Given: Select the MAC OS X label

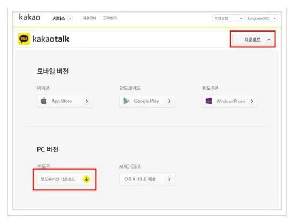Looking at the screenshot, I should point(130,166).
